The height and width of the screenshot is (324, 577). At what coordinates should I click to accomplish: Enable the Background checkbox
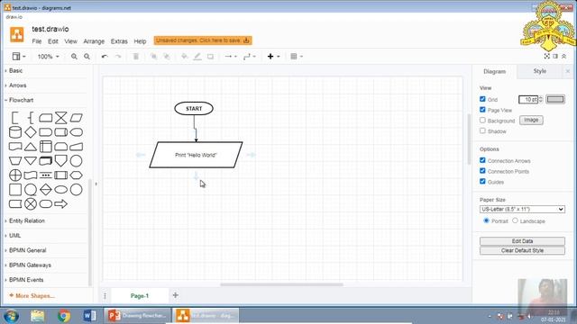[x=482, y=120]
